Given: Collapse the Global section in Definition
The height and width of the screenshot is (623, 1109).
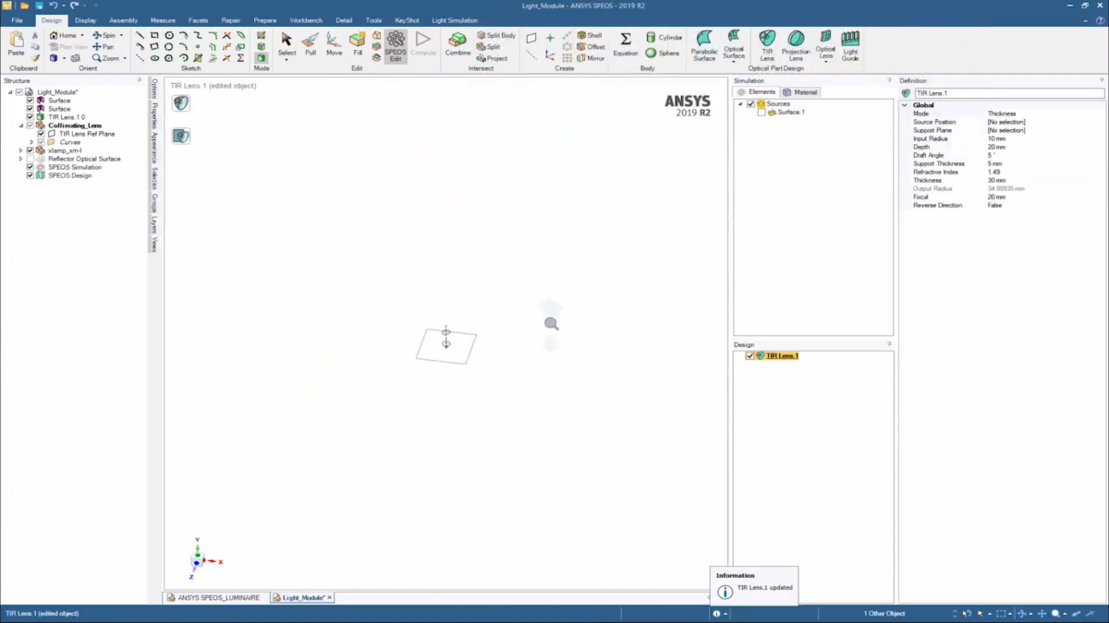Looking at the screenshot, I should 905,105.
